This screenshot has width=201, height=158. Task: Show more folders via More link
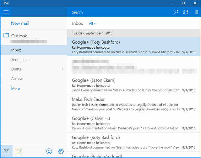pos(15,89)
